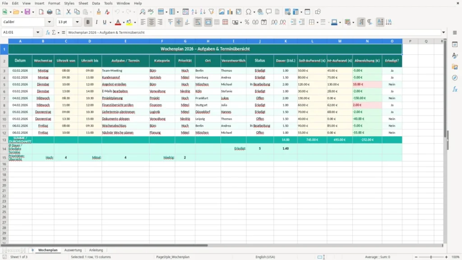Open the Navigator in the sidebar
The width and height of the screenshot is (462, 260).
tap(455, 78)
